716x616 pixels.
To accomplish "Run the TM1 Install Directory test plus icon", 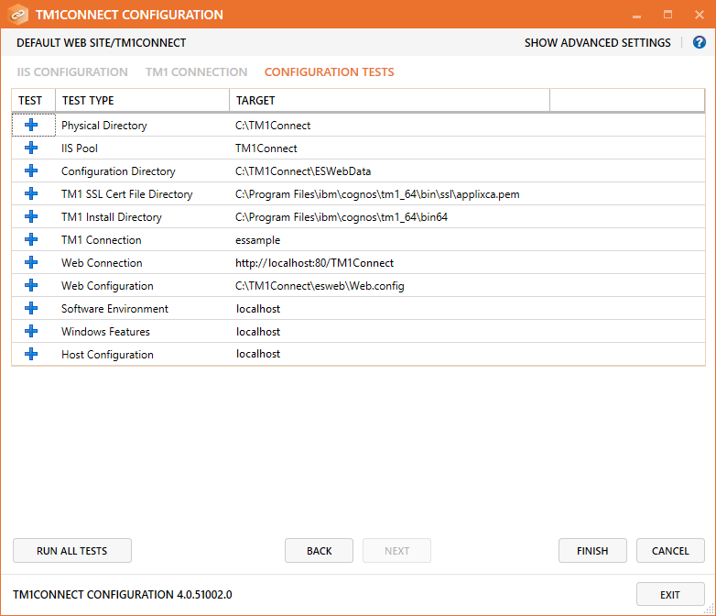I will (31, 216).
